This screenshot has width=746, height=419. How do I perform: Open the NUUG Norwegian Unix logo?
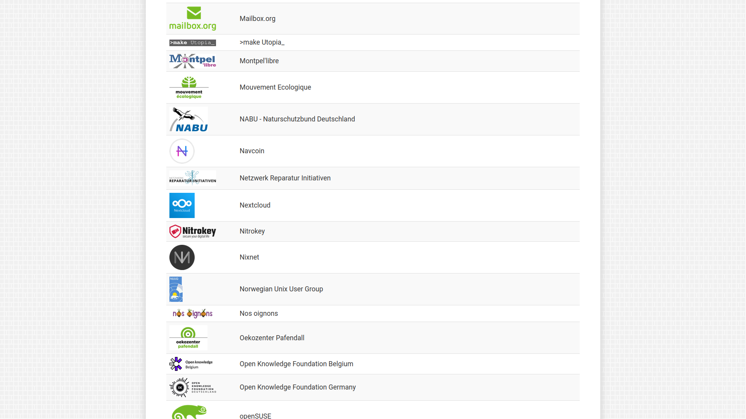176,289
